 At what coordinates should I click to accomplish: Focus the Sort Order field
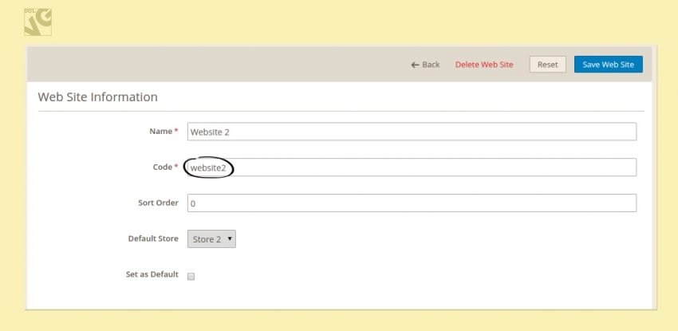tap(412, 203)
